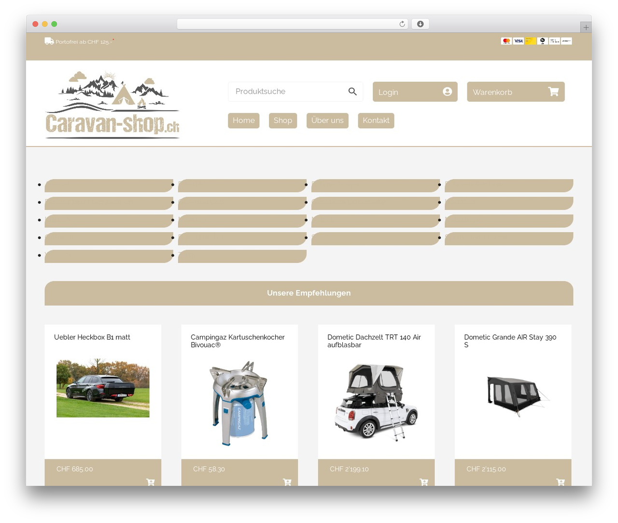This screenshot has height=523, width=618.
Task: Click the price CHF 2'199.10
Action: [x=349, y=469]
